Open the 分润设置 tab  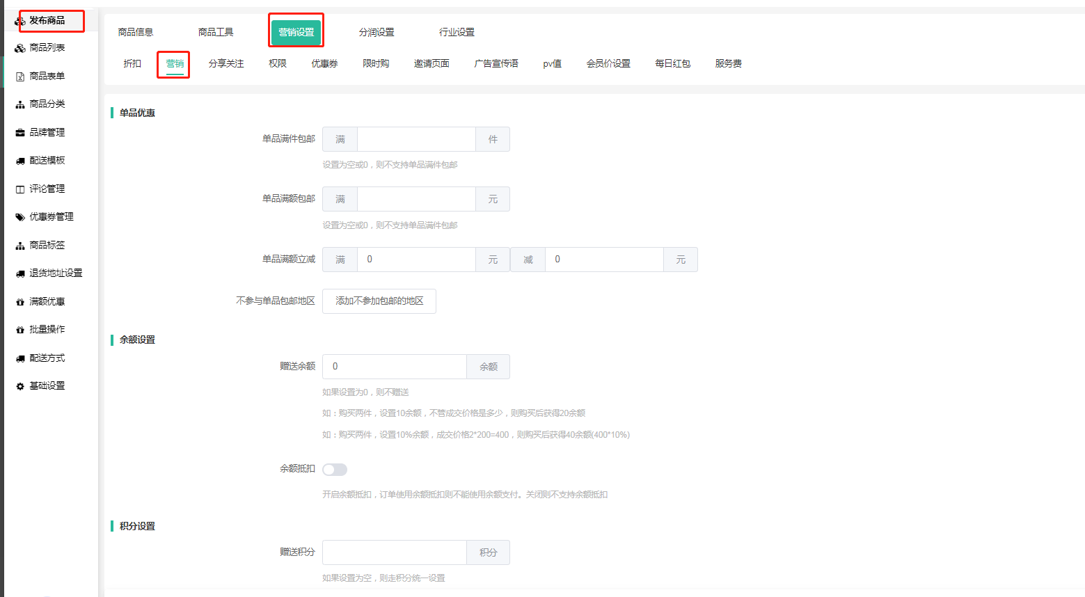[x=377, y=32]
